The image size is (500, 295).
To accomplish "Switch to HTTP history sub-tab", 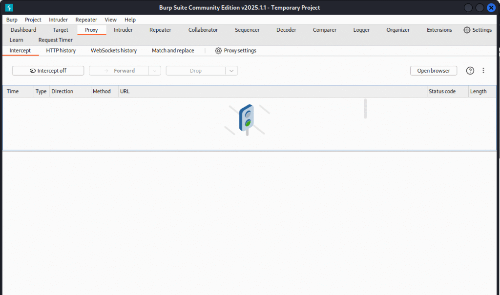I will pos(61,51).
